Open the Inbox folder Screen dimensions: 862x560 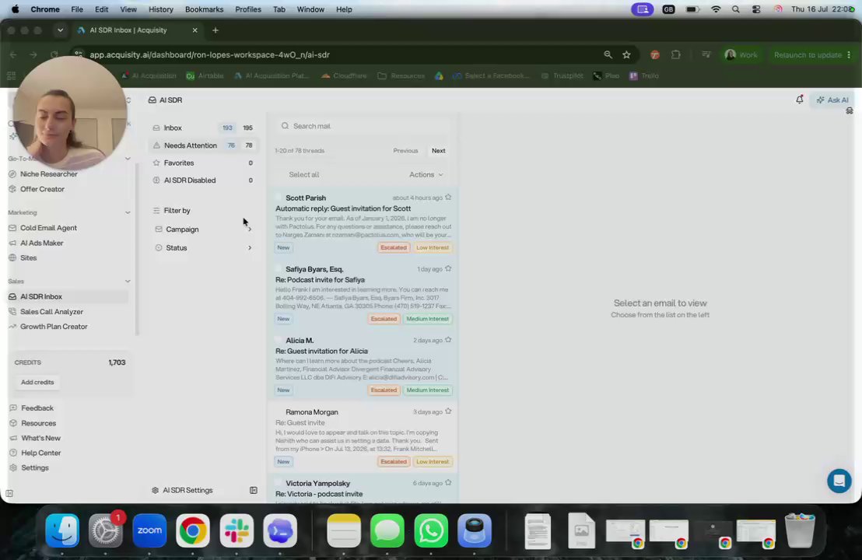point(203,128)
